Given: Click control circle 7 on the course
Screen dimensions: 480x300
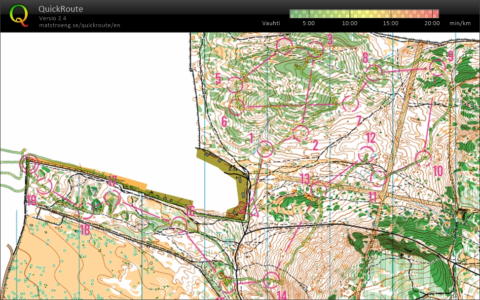Looking at the screenshot, I should pyautogui.click(x=350, y=104).
